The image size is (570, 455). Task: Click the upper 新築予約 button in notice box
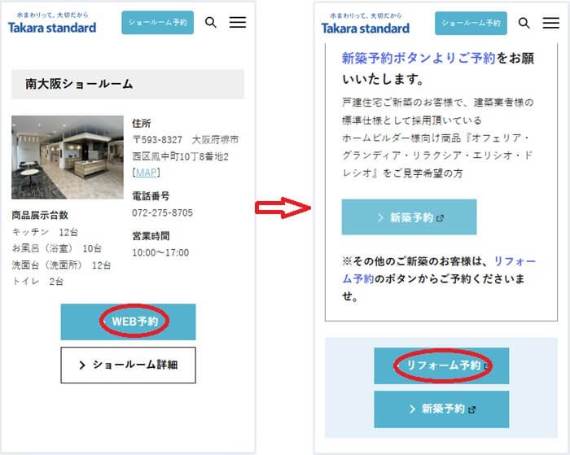[x=409, y=217]
